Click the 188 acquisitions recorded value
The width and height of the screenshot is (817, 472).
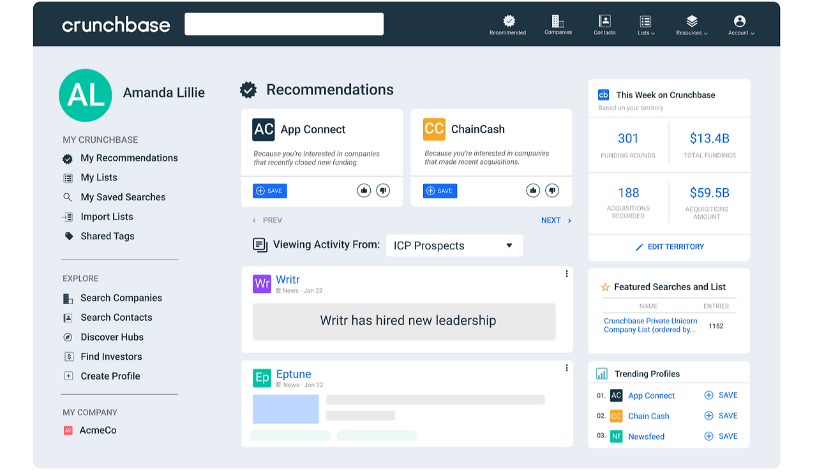click(x=628, y=193)
